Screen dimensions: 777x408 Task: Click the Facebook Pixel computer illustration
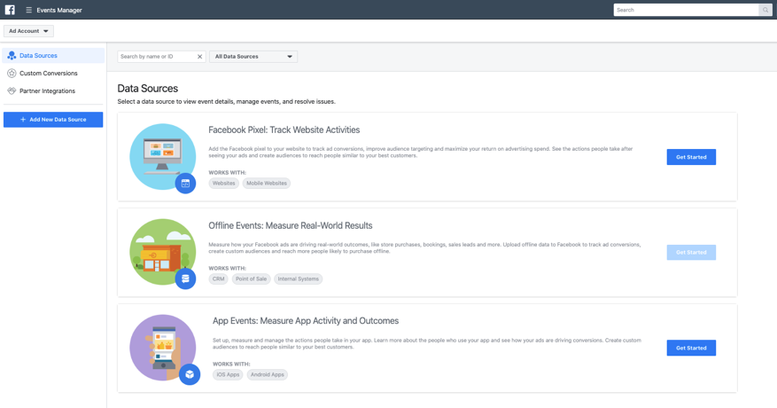coord(162,156)
